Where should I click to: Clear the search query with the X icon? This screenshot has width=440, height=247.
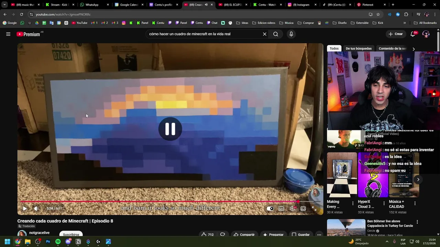pos(265,34)
